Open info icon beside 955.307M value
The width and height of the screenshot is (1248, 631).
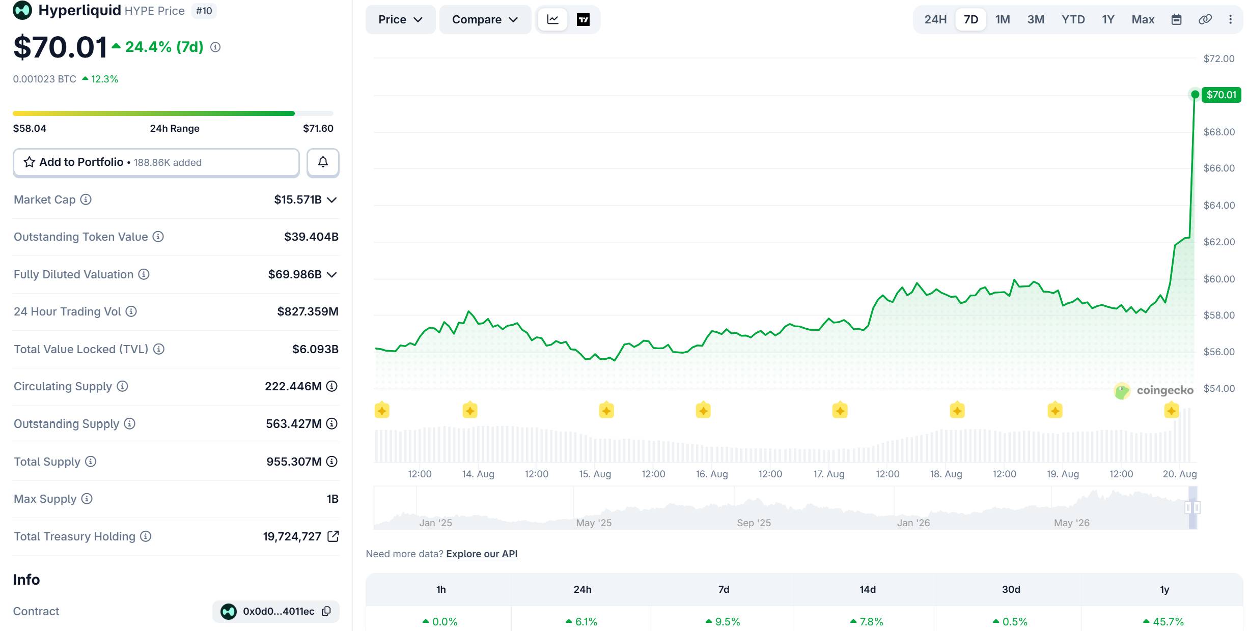[x=332, y=462]
